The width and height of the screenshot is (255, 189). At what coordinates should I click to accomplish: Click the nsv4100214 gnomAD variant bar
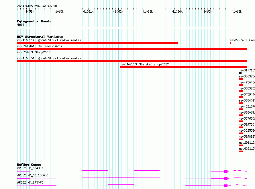pos(98,43)
